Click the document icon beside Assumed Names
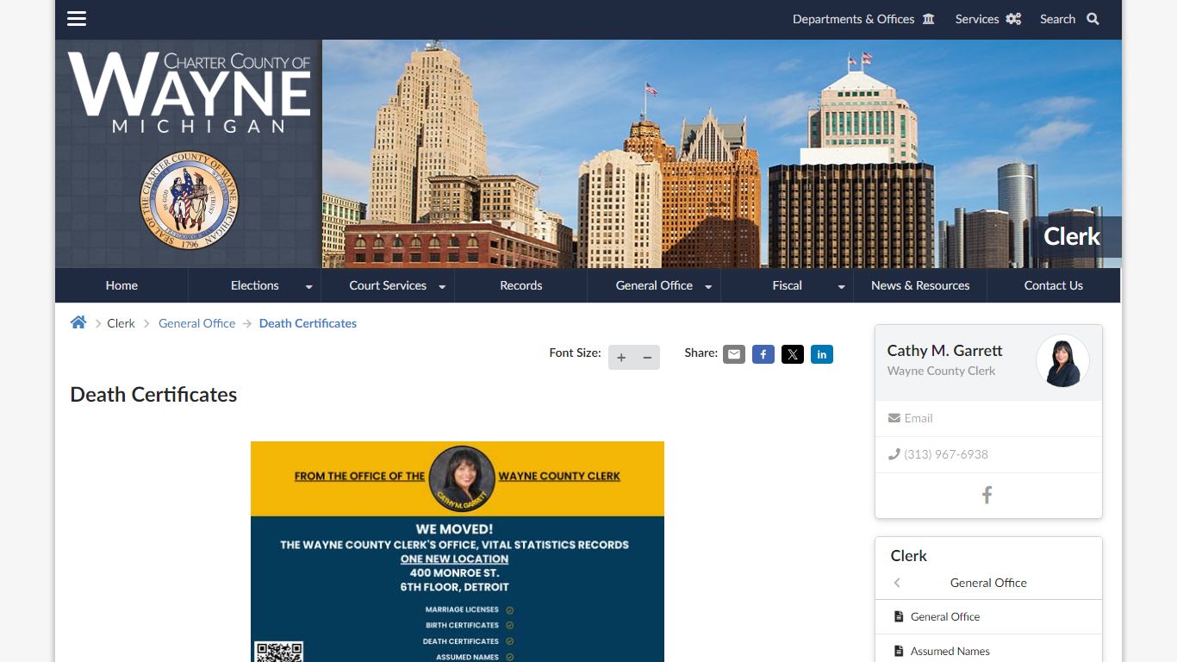The height and width of the screenshot is (662, 1177). click(899, 651)
